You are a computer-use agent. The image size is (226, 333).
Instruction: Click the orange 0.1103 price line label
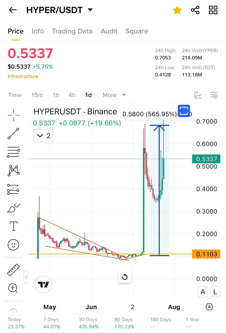206,254
